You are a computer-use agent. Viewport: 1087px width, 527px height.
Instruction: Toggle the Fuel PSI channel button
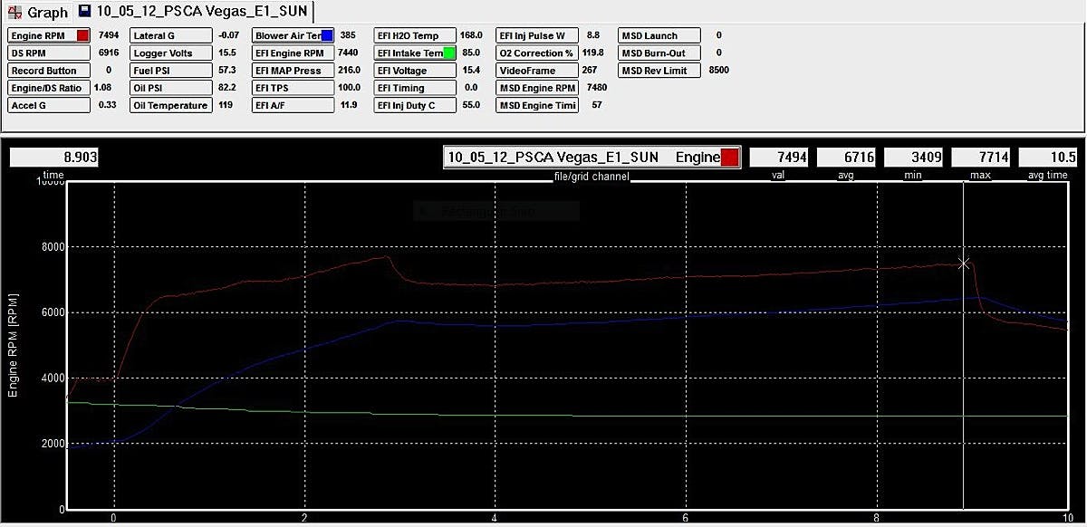click(x=170, y=71)
